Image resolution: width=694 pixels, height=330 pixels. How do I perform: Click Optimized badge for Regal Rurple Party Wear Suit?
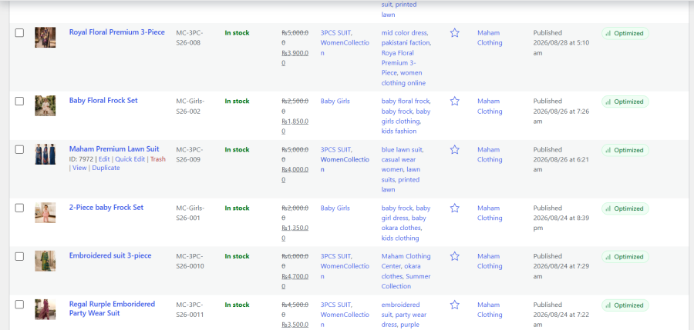tap(625, 305)
